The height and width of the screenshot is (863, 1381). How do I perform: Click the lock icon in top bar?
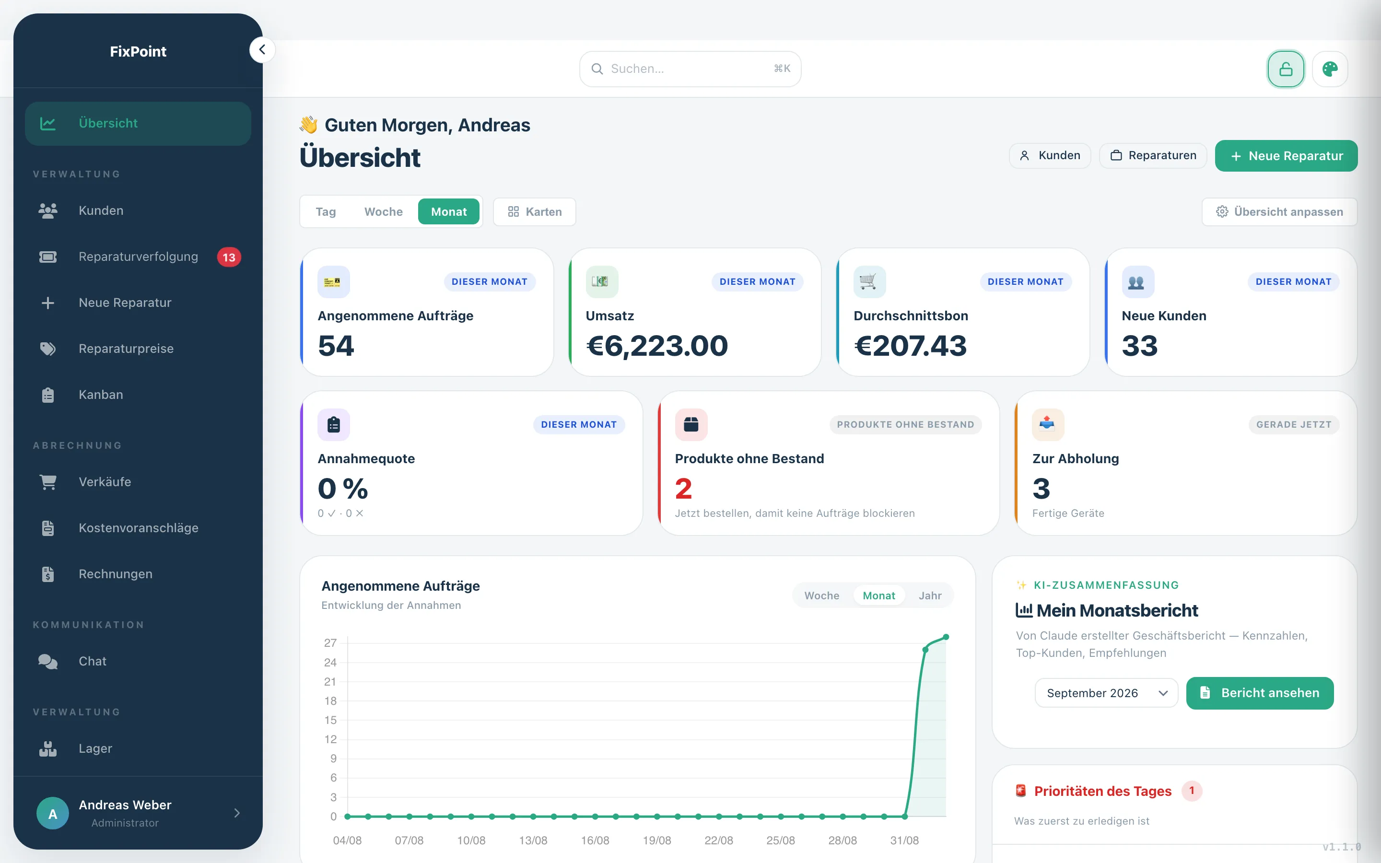(x=1286, y=69)
